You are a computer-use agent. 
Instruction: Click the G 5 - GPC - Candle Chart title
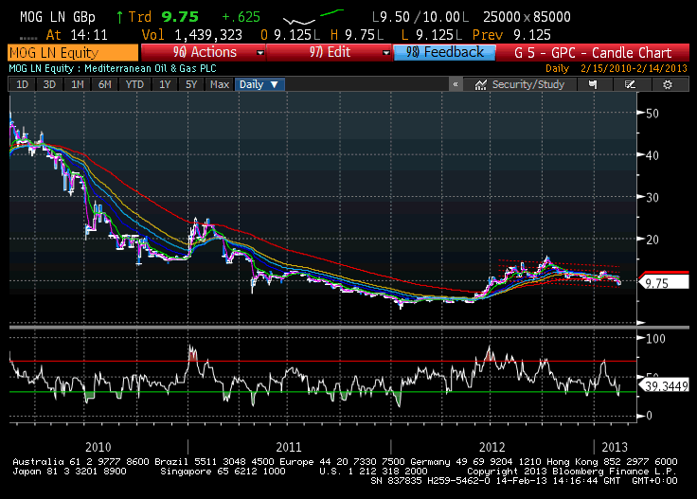pyautogui.click(x=593, y=53)
